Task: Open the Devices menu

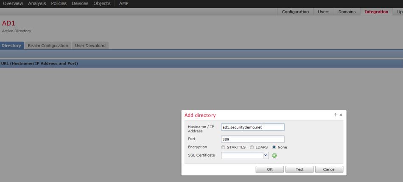Action: coord(80,3)
